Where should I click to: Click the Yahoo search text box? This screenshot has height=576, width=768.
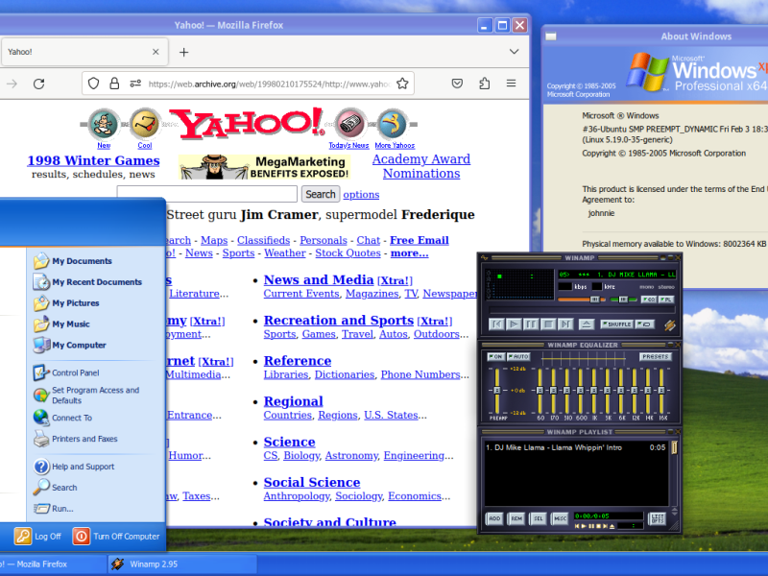pos(207,194)
